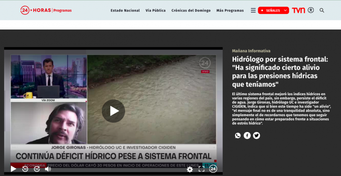341x176 pixels.
Task: Select Más Programas in the header
Action: coord(230,10)
